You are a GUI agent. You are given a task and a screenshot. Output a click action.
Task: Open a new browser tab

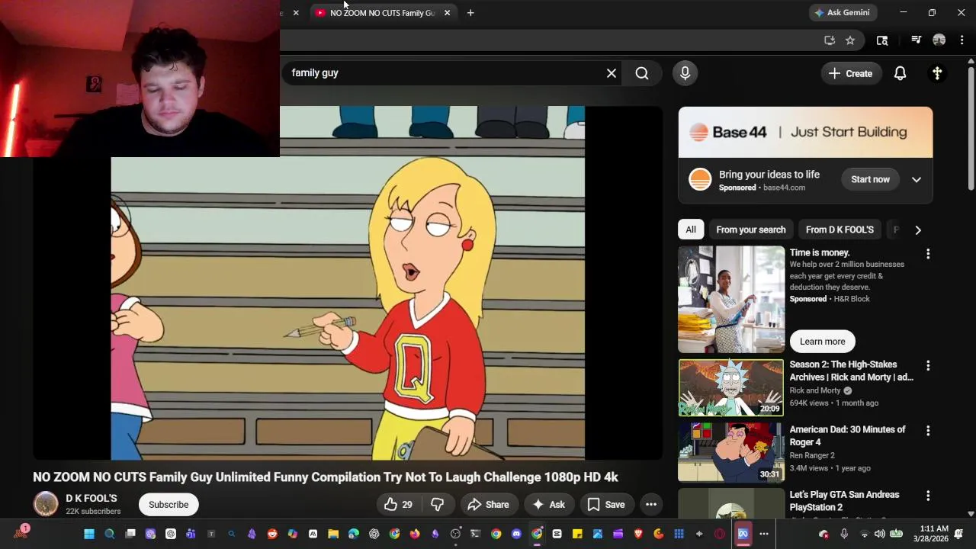point(470,13)
